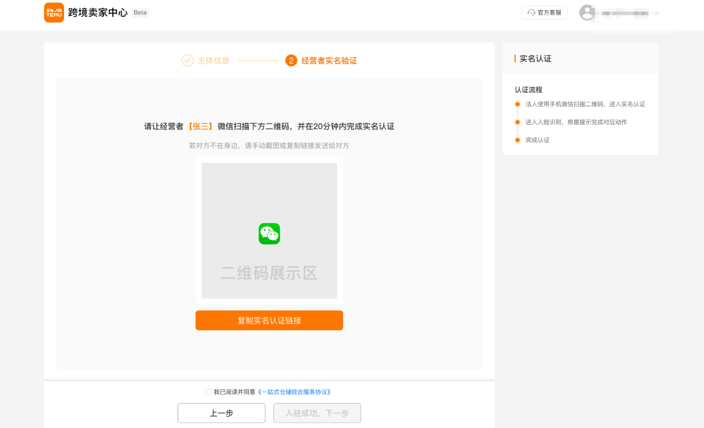Click the Beta badge

coord(140,12)
